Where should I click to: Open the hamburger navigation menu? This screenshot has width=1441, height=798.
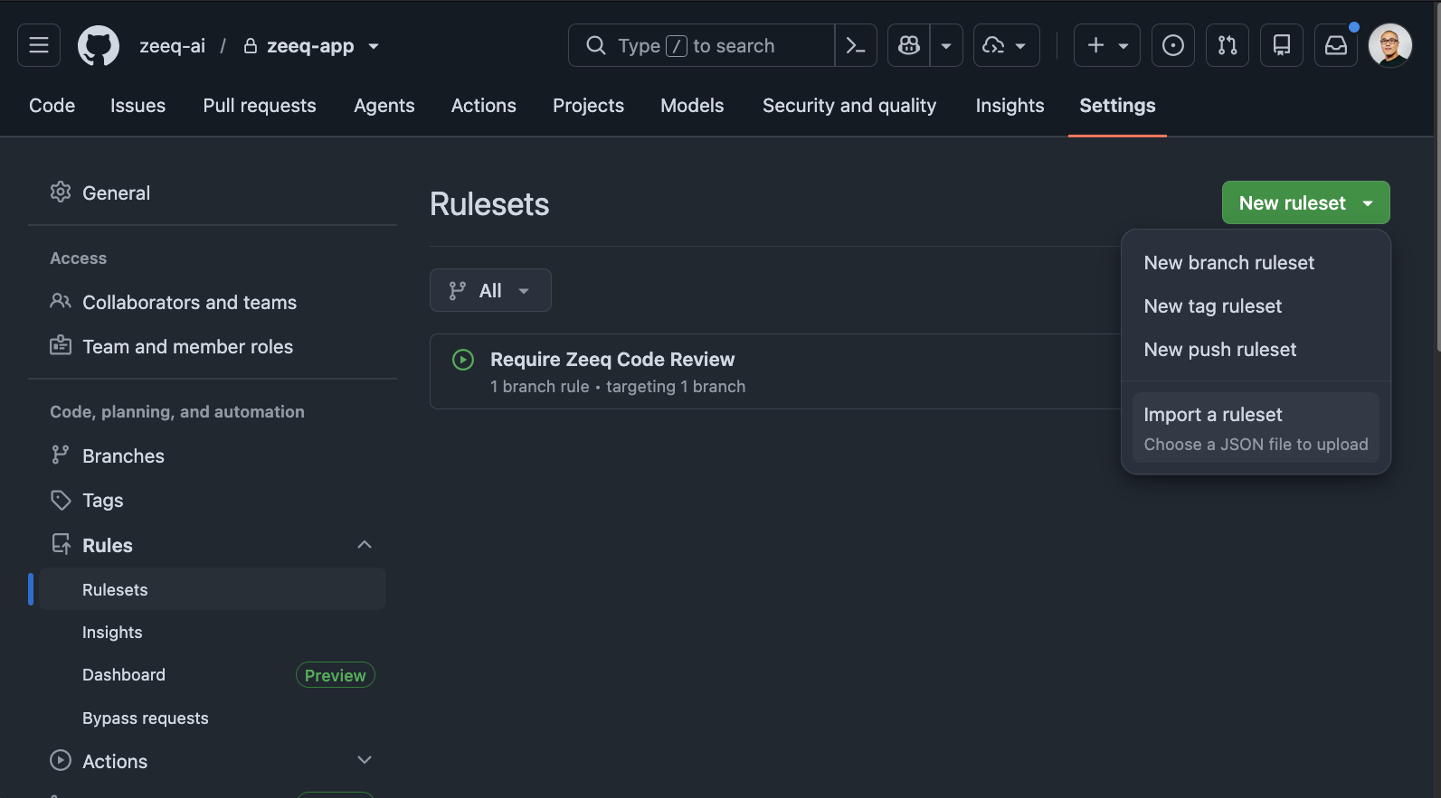point(39,45)
